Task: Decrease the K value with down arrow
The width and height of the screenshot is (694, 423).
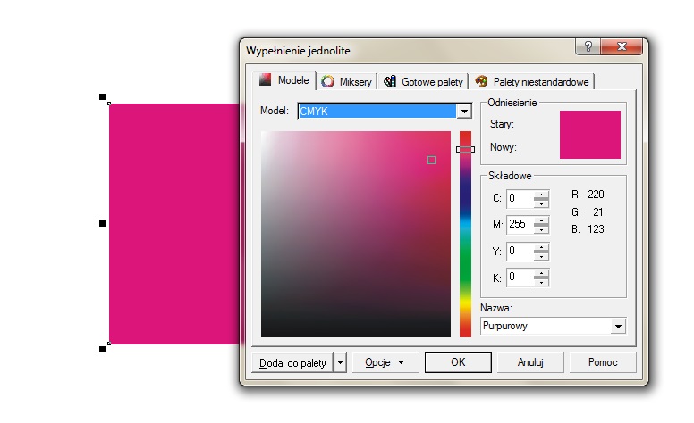Action: (541, 282)
